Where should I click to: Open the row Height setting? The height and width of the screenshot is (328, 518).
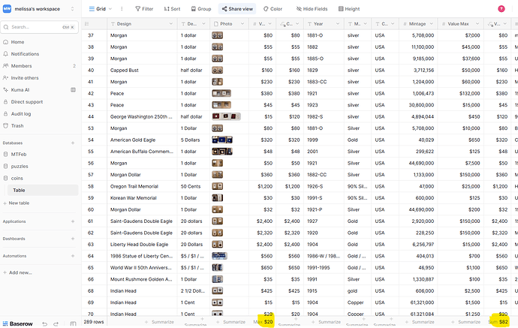point(349,9)
